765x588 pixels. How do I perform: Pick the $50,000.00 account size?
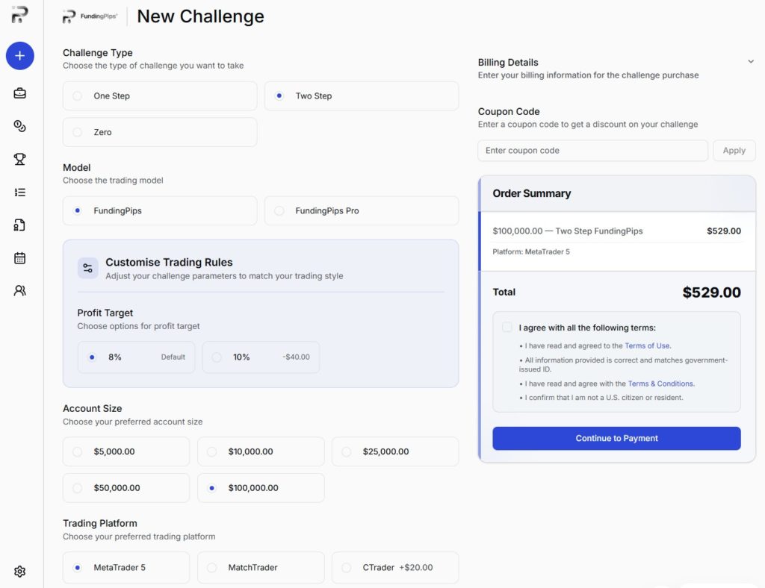(x=126, y=488)
